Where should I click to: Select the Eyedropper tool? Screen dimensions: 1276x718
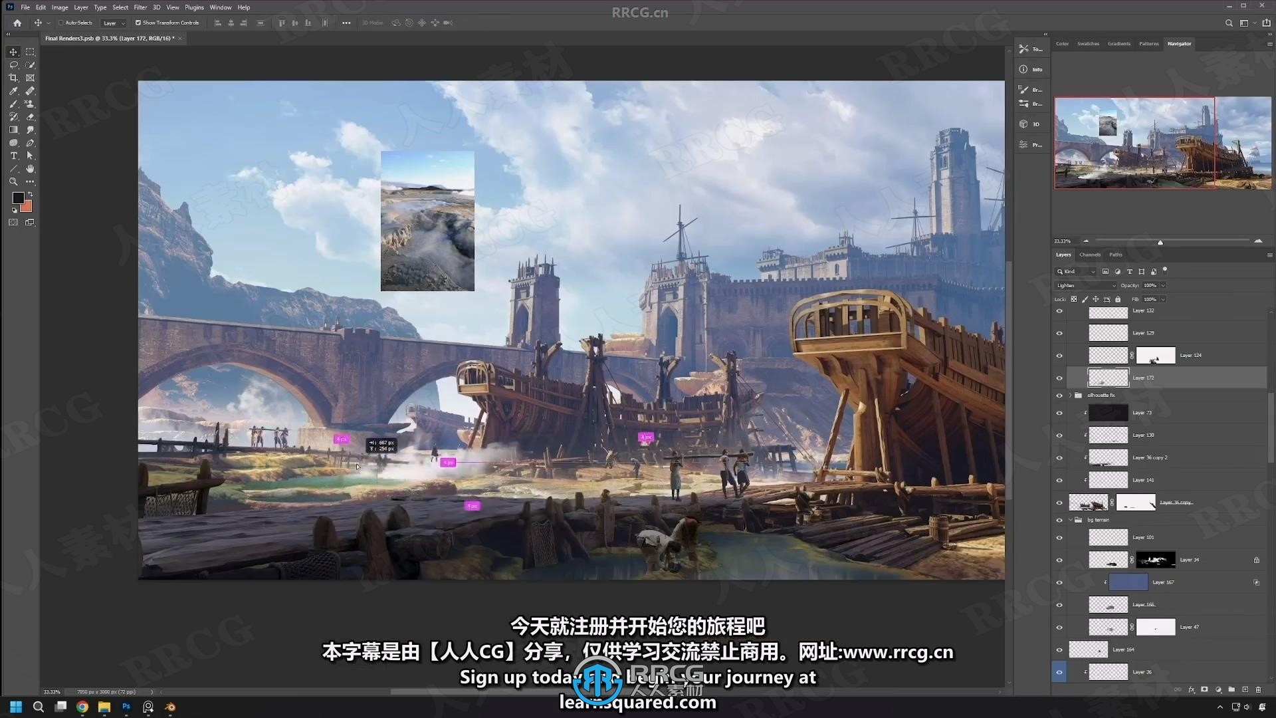tap(13, 91)
